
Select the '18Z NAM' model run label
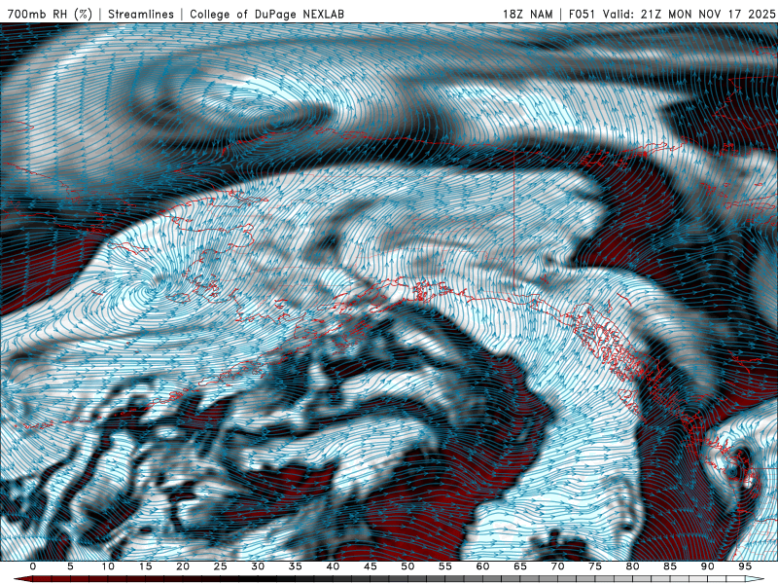pos(528,14)
